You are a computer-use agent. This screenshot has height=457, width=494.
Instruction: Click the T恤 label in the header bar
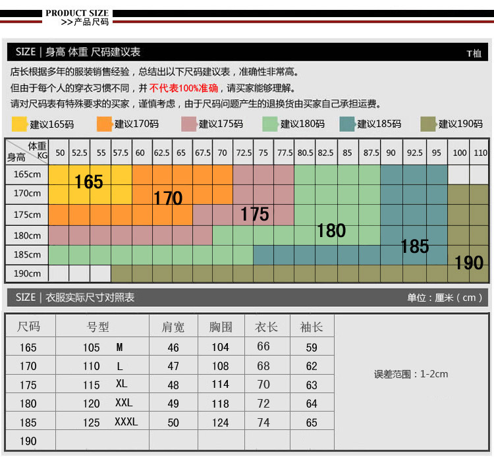coord(474,54)
